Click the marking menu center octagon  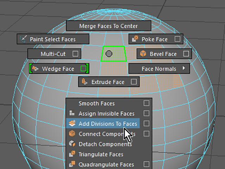(x=109, y=54)
